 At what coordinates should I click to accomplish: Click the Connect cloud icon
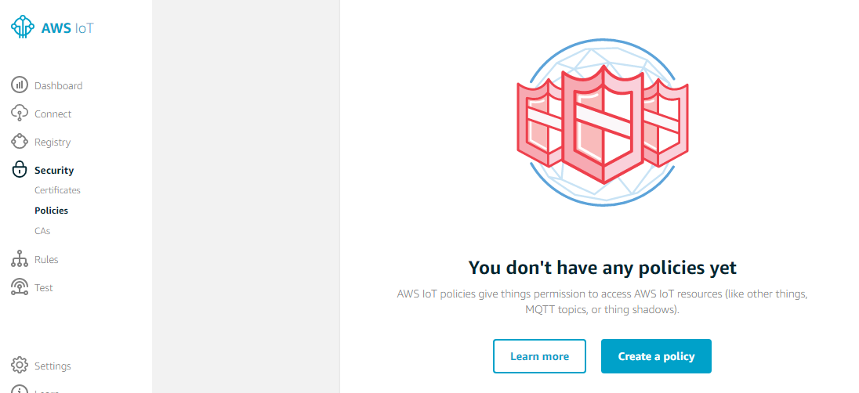(20, 114)
